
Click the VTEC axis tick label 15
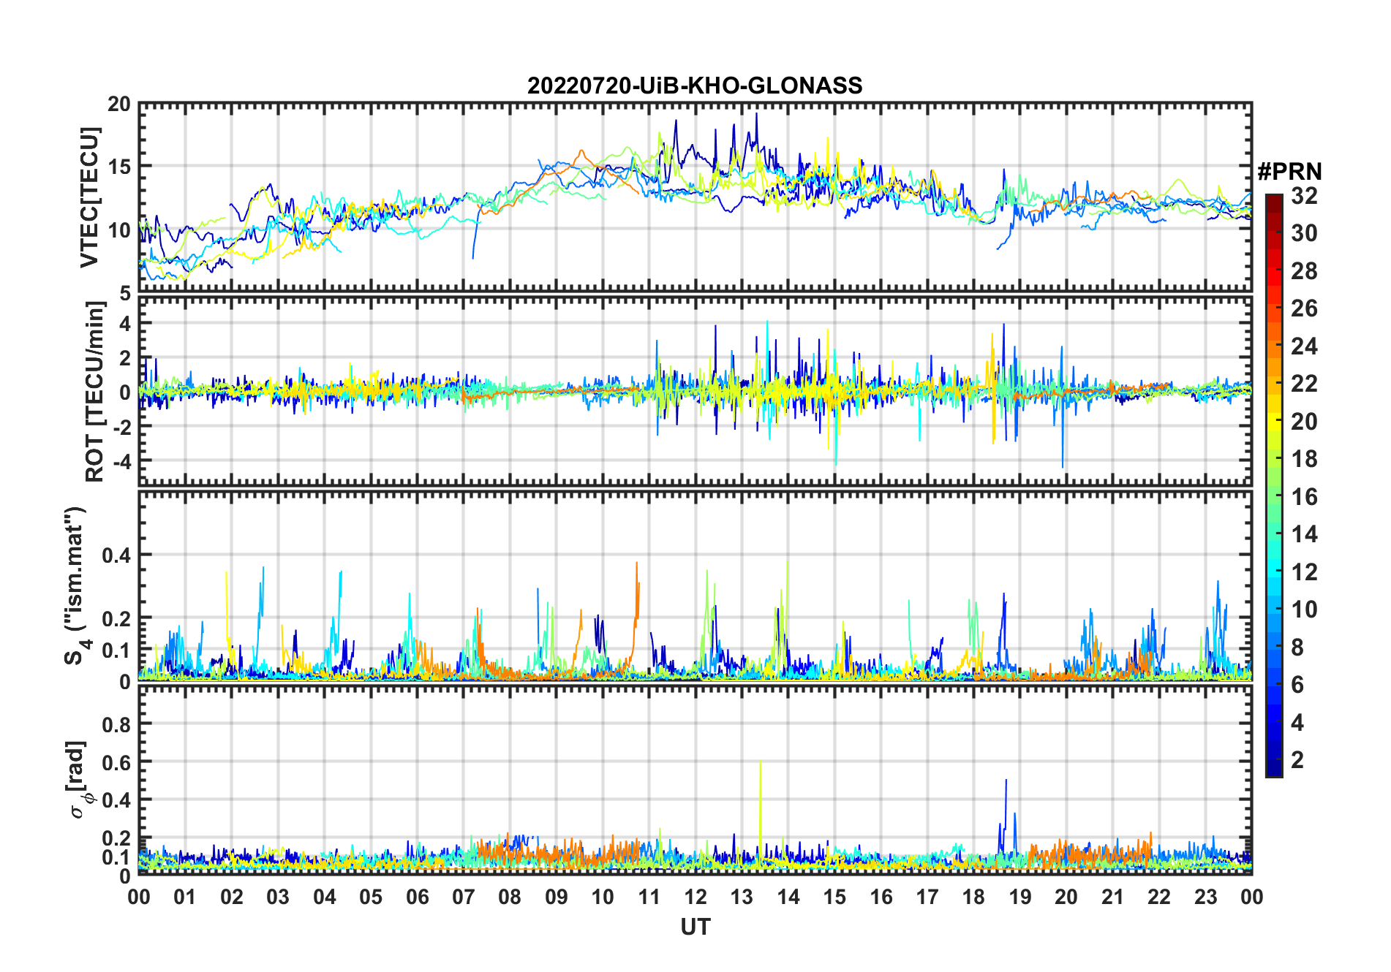pyautogui.click(x=119, y=167)
